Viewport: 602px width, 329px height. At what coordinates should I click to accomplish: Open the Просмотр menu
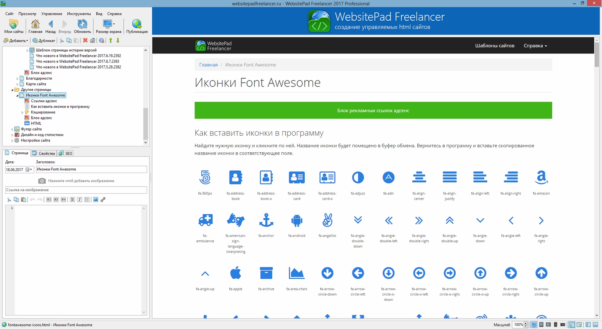27,14
